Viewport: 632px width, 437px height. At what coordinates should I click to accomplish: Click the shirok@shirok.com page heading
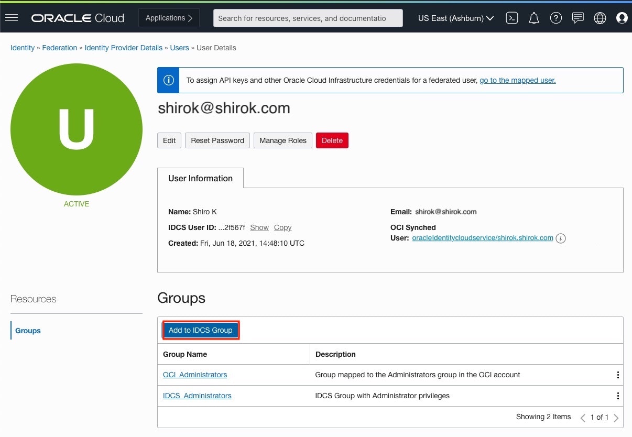pos(224,108)
